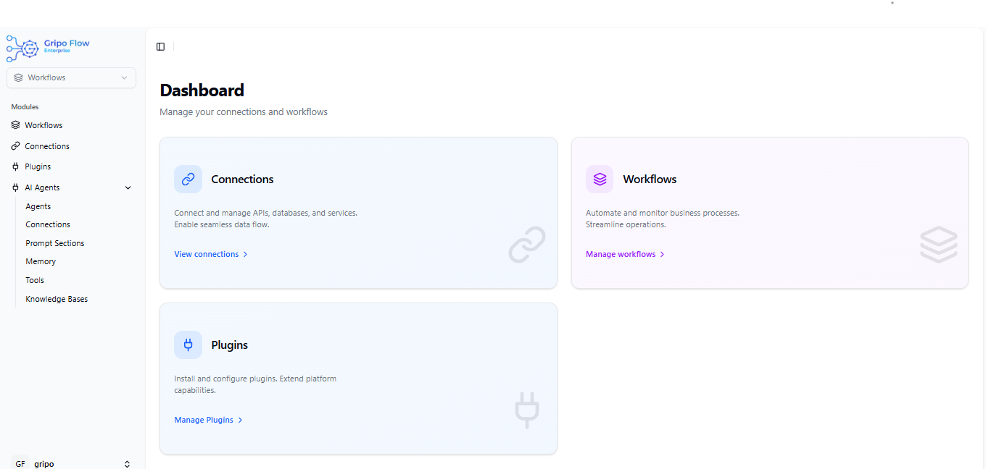
Task: Click Plugins plug icon in sidebar
Action: coord(16,166)
